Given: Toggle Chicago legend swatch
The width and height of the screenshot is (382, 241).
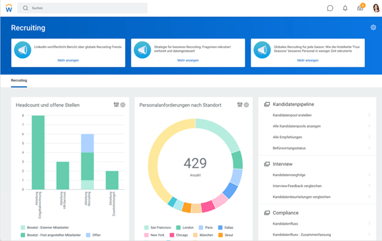Looking at the screenshot, I should click(x=172, y=235).
